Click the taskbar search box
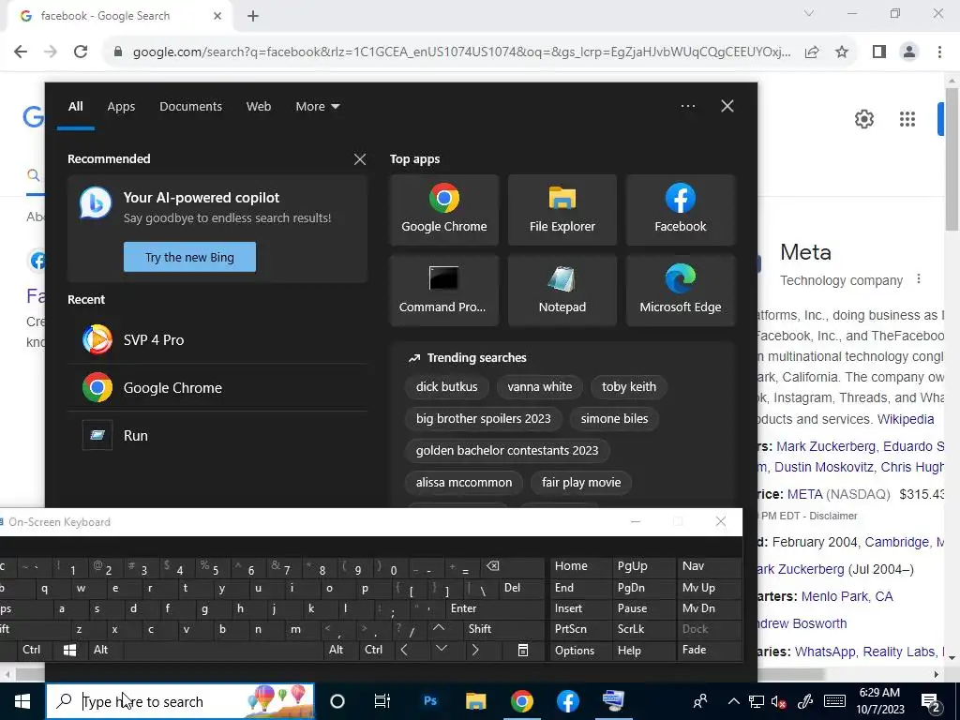 tap(180, 701)
